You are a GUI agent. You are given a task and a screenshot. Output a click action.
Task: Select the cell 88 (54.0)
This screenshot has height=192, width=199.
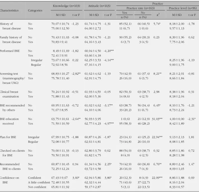coord(125,151)
